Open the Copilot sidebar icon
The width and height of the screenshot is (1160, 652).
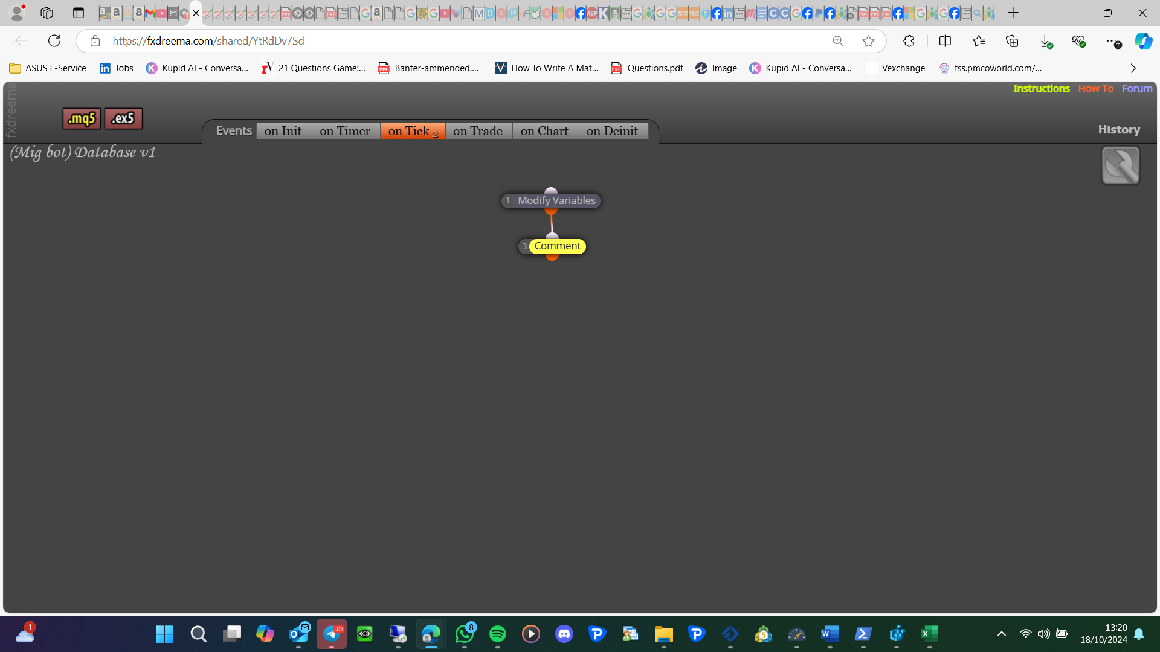point(1143,41)
